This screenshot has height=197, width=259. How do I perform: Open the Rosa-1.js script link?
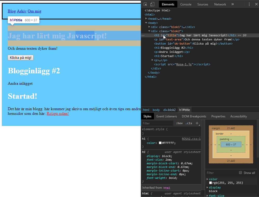(x=184, y=64)
